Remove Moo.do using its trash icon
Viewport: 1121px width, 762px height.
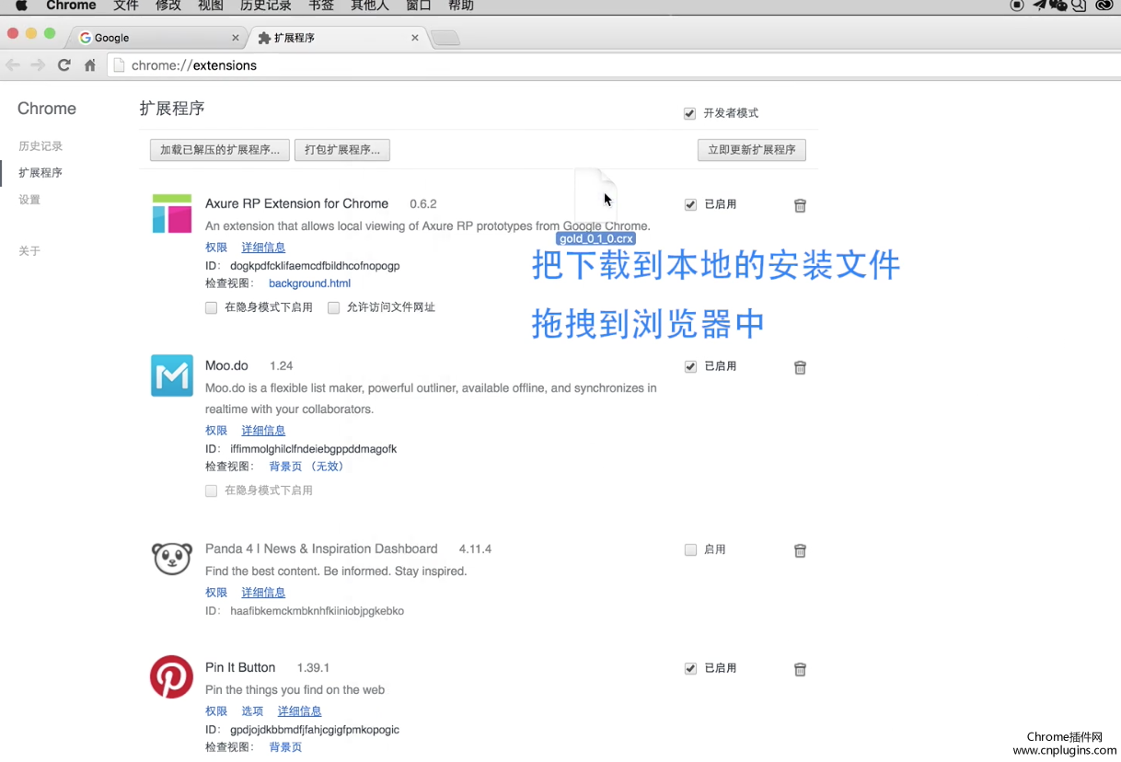800,368
